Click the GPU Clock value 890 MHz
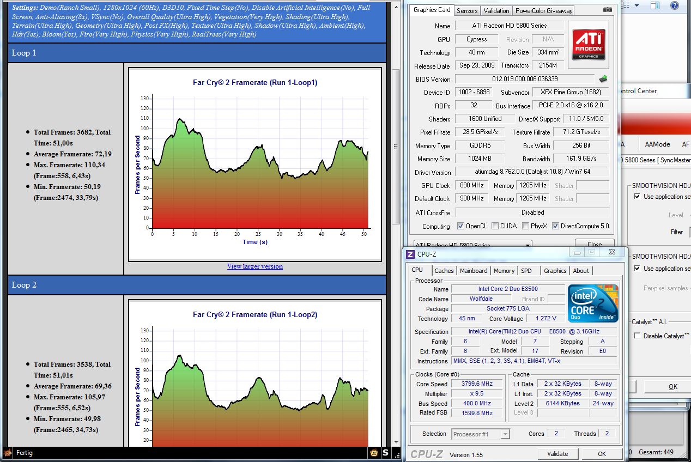Viewport: 691px width, 462px height. (472, 185)
